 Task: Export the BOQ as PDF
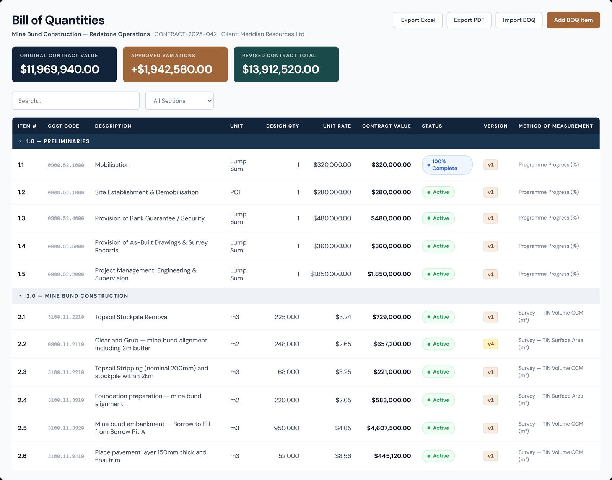[x=469, y=20]
